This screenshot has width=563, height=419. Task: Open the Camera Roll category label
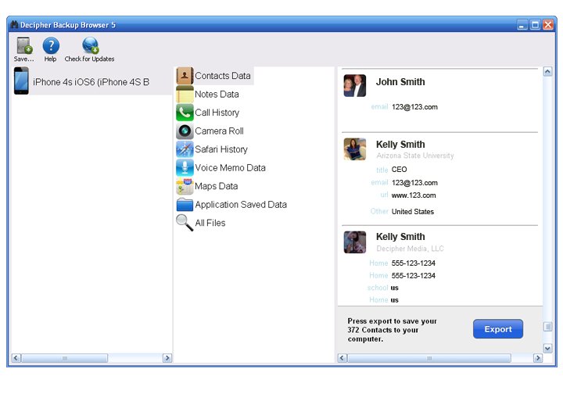point(219,131)
